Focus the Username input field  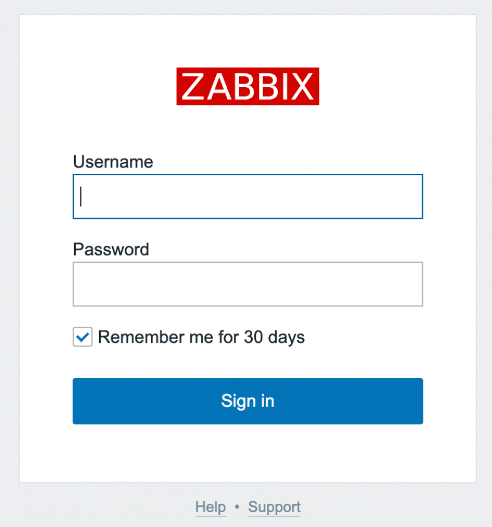click(x=247, y=197)
